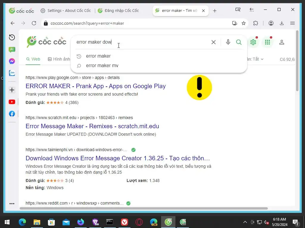Click the play.google.com result URL

pos(73,77)
